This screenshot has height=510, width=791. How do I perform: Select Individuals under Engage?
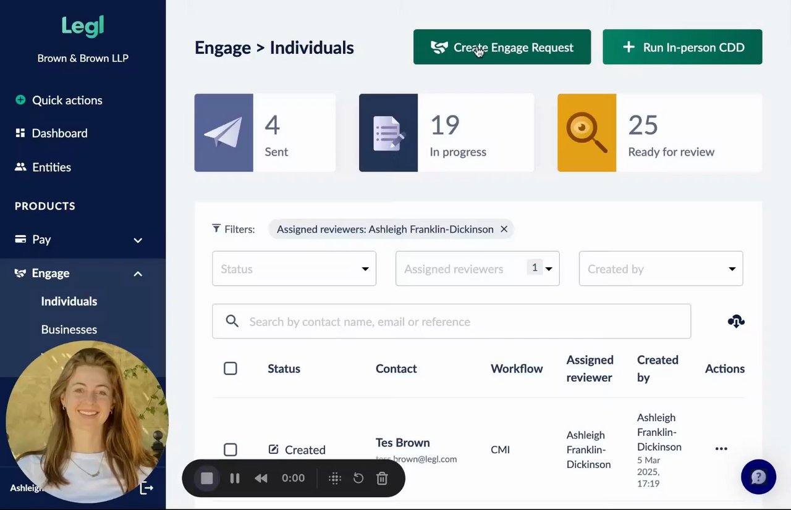(69, 301)
